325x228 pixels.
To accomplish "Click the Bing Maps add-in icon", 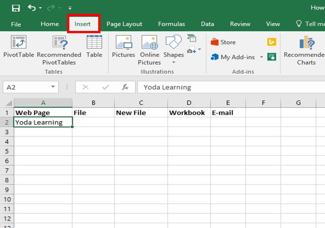I will coord(272,42).
